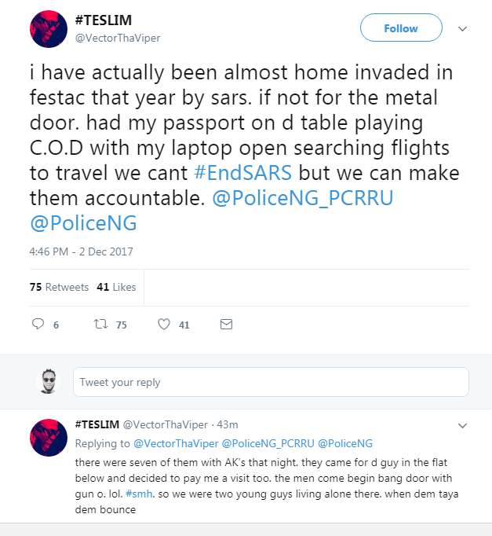Image resolution: width=492 pixels, height=536 pixels.
Task: Type in the Tweet your reply field
Action: pos(271,382)
